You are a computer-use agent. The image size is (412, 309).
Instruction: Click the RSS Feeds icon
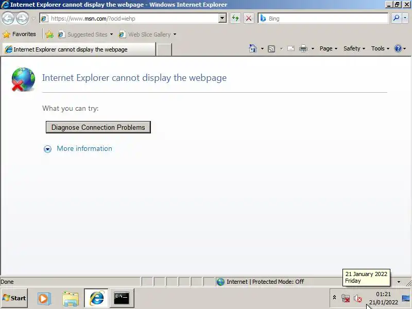271,48
